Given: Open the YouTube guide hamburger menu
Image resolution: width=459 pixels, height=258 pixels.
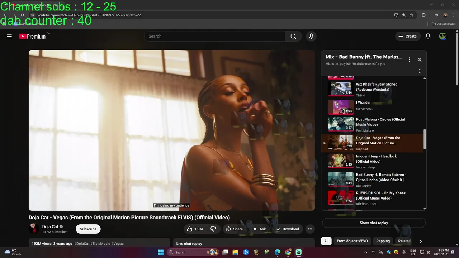Looking at the screenshot, I should [9, 36].
